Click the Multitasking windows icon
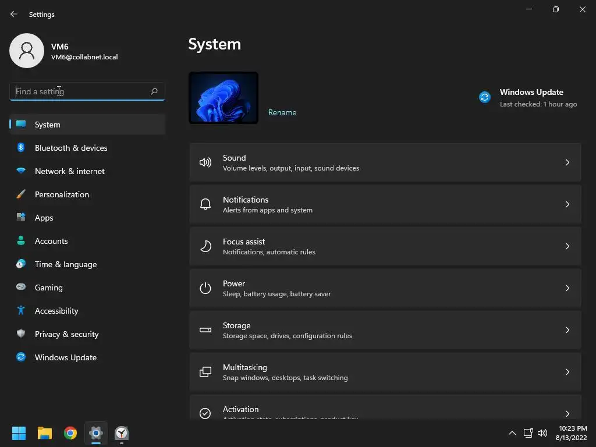The image size is (596, 447). [x=205, y=372]
